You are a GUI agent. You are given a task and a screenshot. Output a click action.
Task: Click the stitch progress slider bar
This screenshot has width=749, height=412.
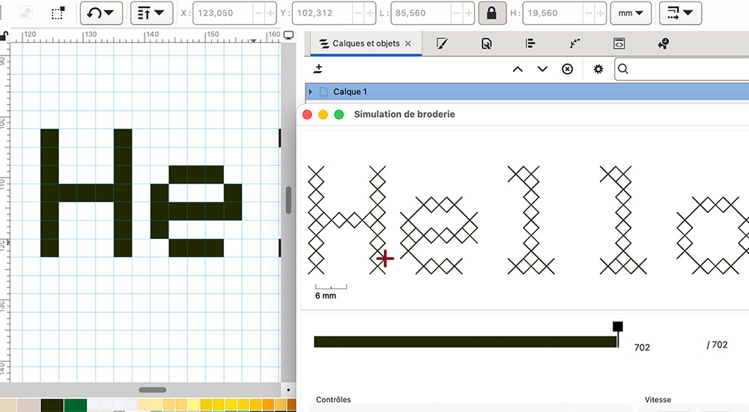click(465, 342)
